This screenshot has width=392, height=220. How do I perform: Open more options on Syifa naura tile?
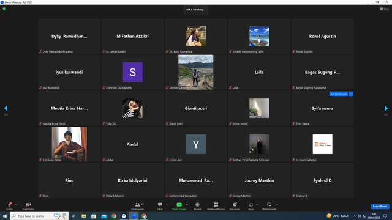[351, 94]
